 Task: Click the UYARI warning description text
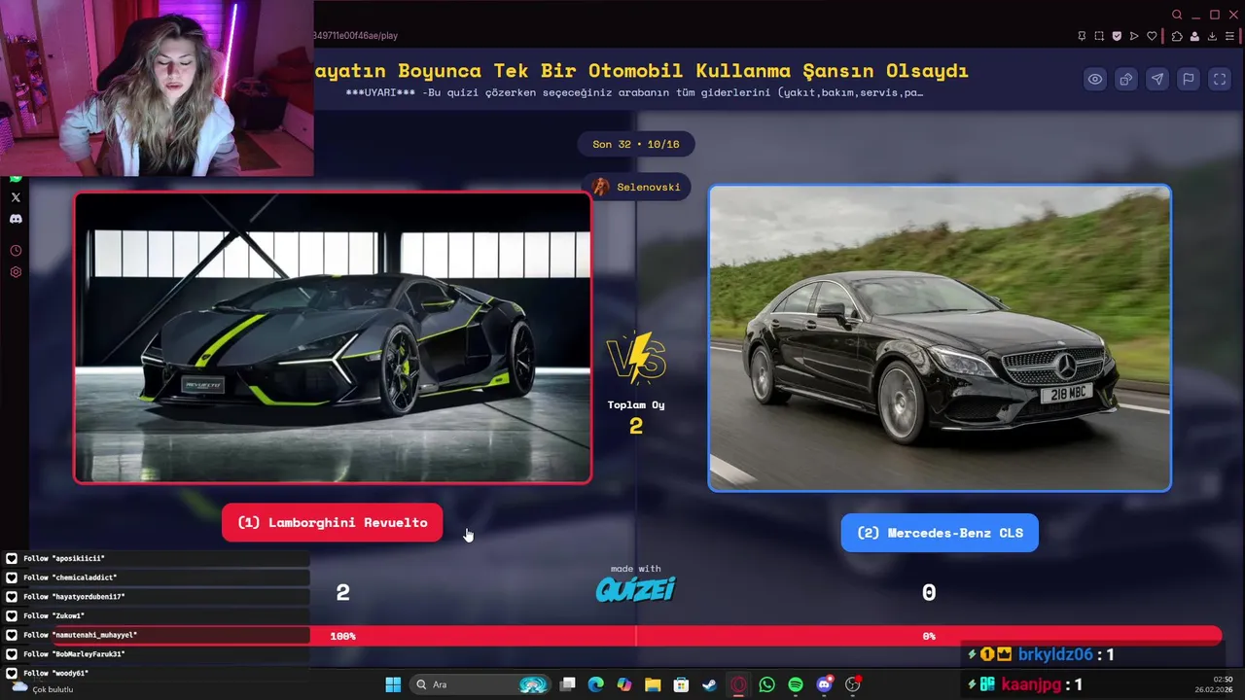tap(635, 92)
